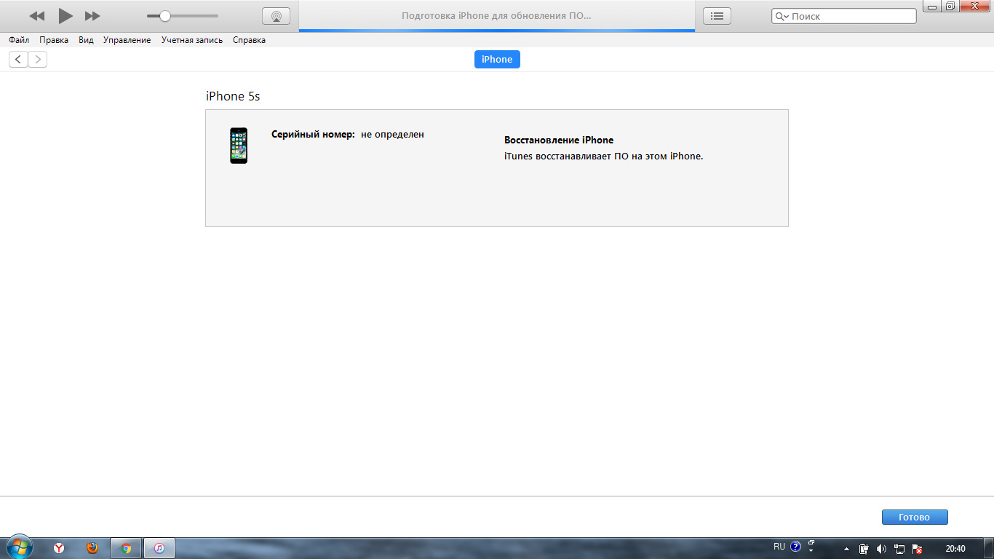Click the language bar options arrow
Image resolution: width=994 pixels, height=559 pixels.
(811, 551)
